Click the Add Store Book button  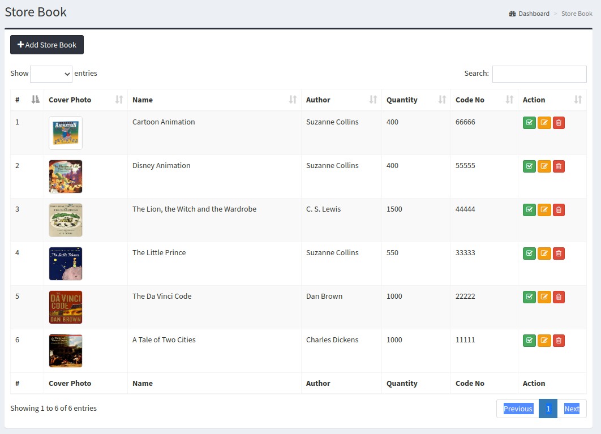pyautogui.click(x=46, y=45)
